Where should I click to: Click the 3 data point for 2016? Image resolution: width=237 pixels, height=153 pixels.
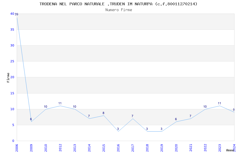tap(118, 131)
